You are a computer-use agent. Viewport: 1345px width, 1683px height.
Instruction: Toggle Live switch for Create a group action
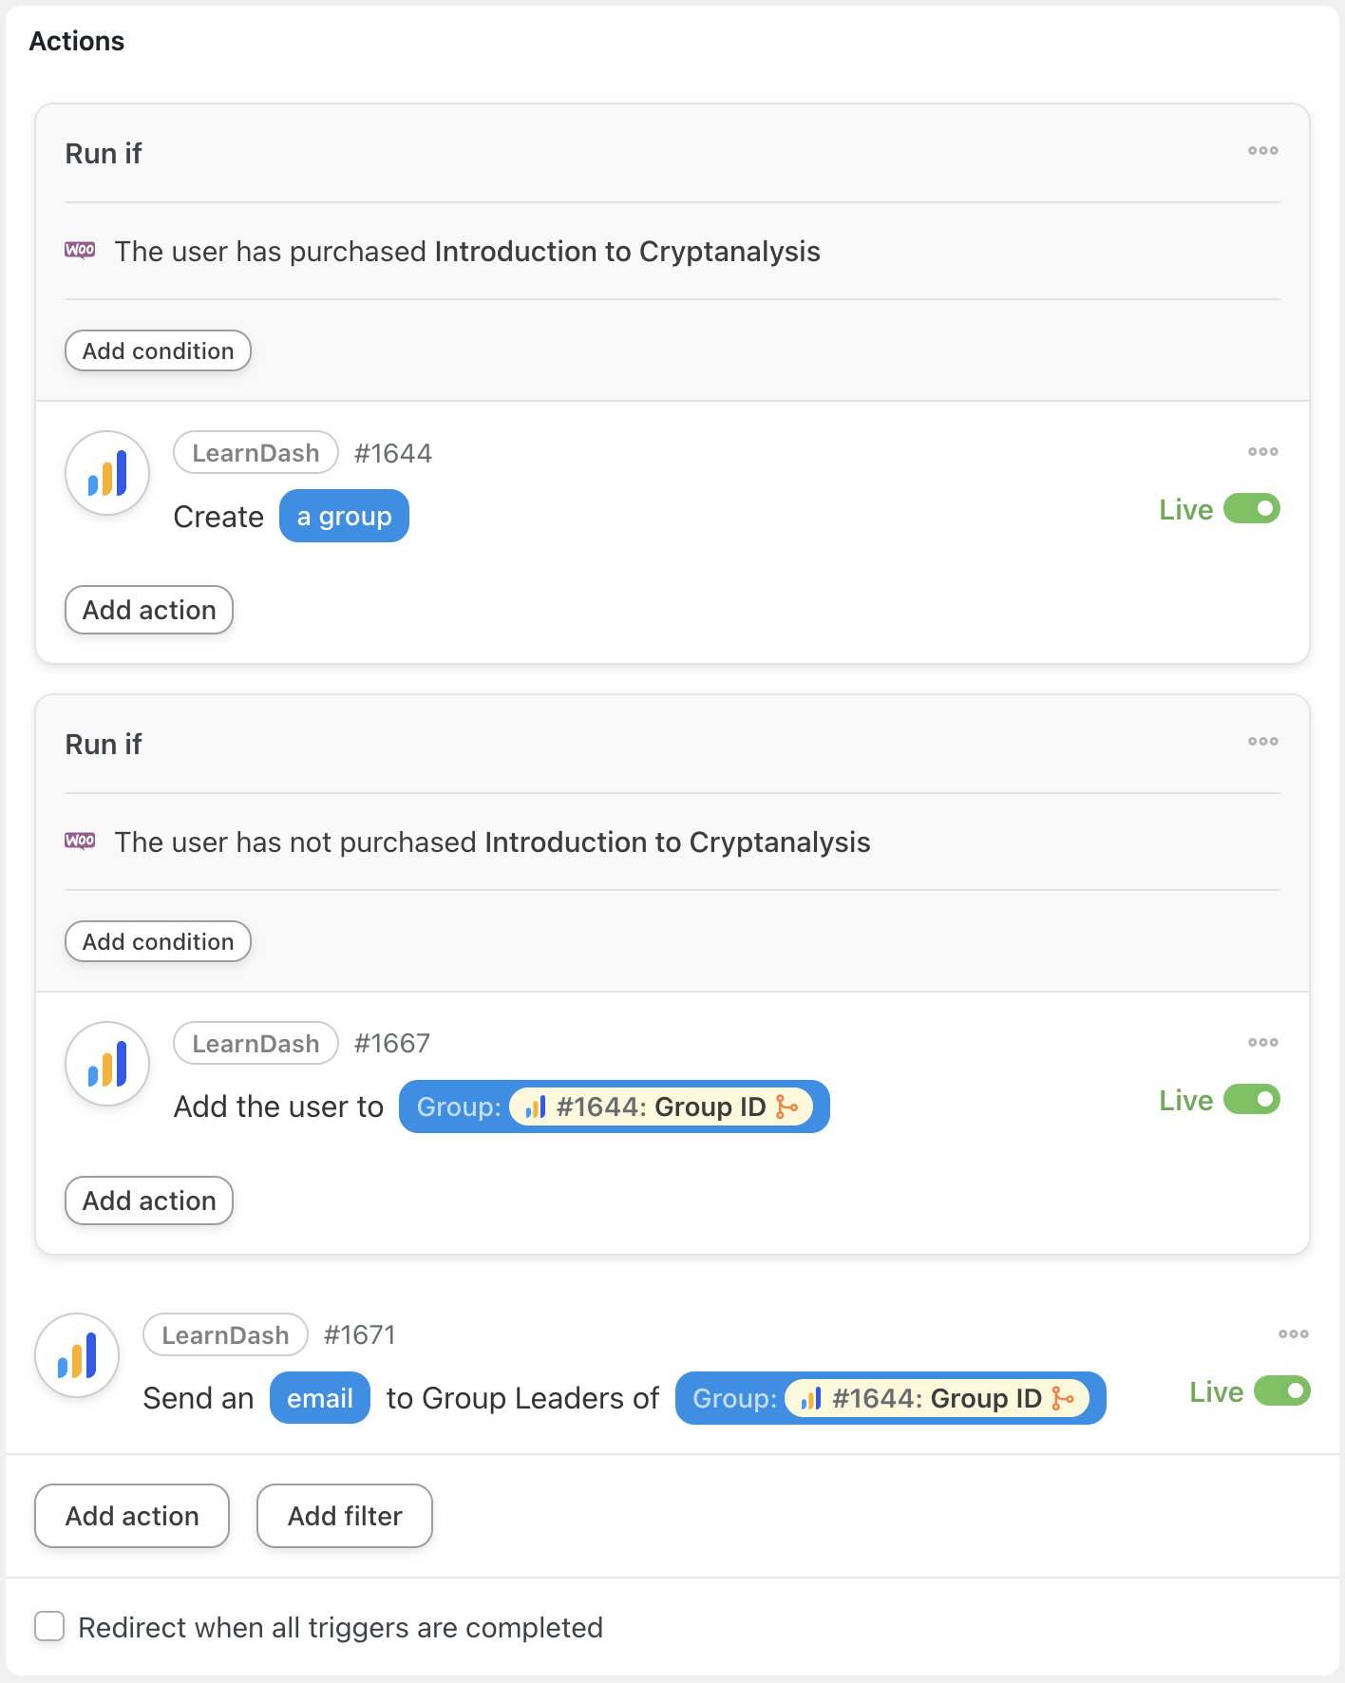pyautogui.click(x=1251, y=509)
